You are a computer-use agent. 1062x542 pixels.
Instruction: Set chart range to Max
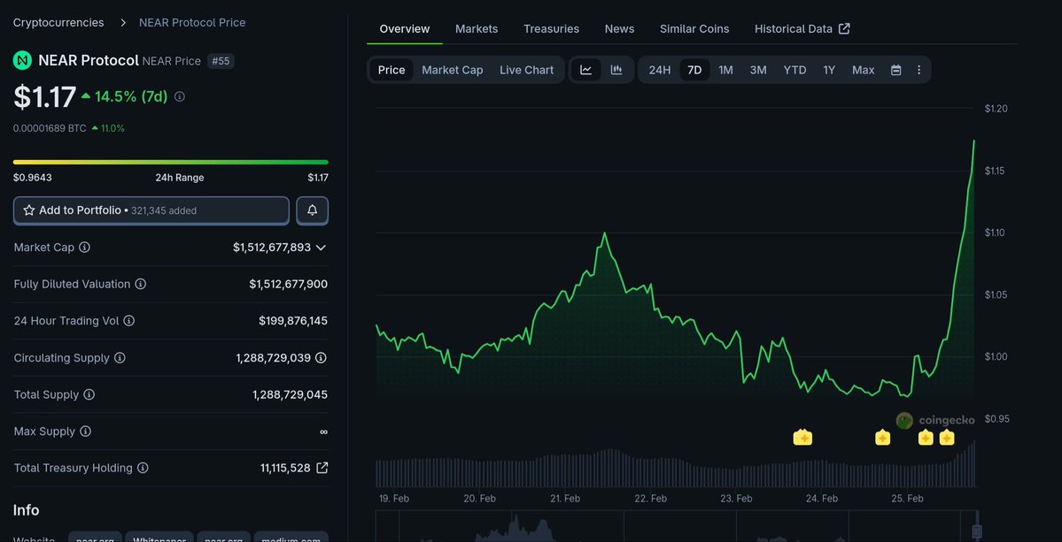[863, 70]
